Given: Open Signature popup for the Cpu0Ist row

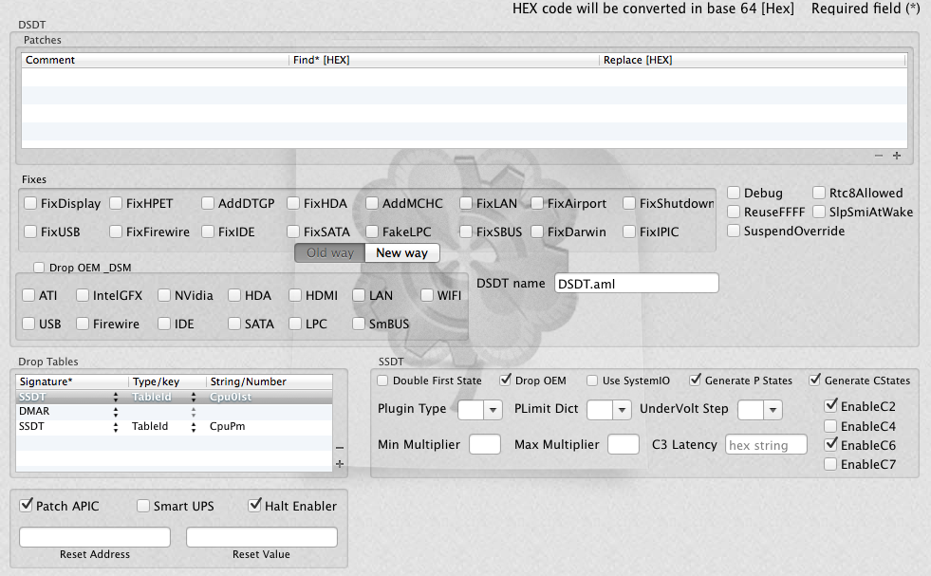Looking at the screenshot, I should point(116,397).
